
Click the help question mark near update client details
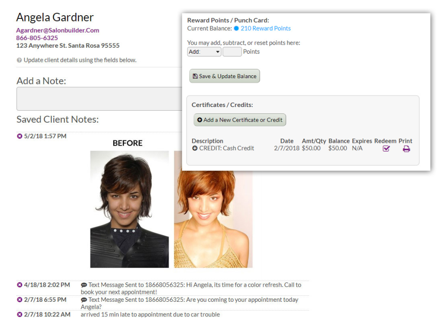tap(19, 60)
